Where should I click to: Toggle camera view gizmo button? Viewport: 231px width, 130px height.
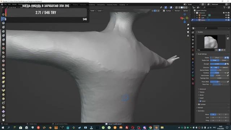(x=188, y=32)
